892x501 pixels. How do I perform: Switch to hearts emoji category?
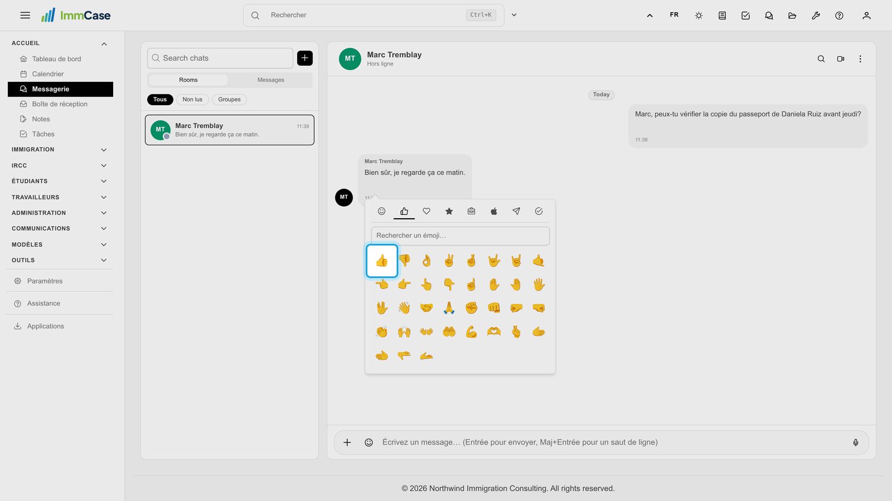[426, 212]
